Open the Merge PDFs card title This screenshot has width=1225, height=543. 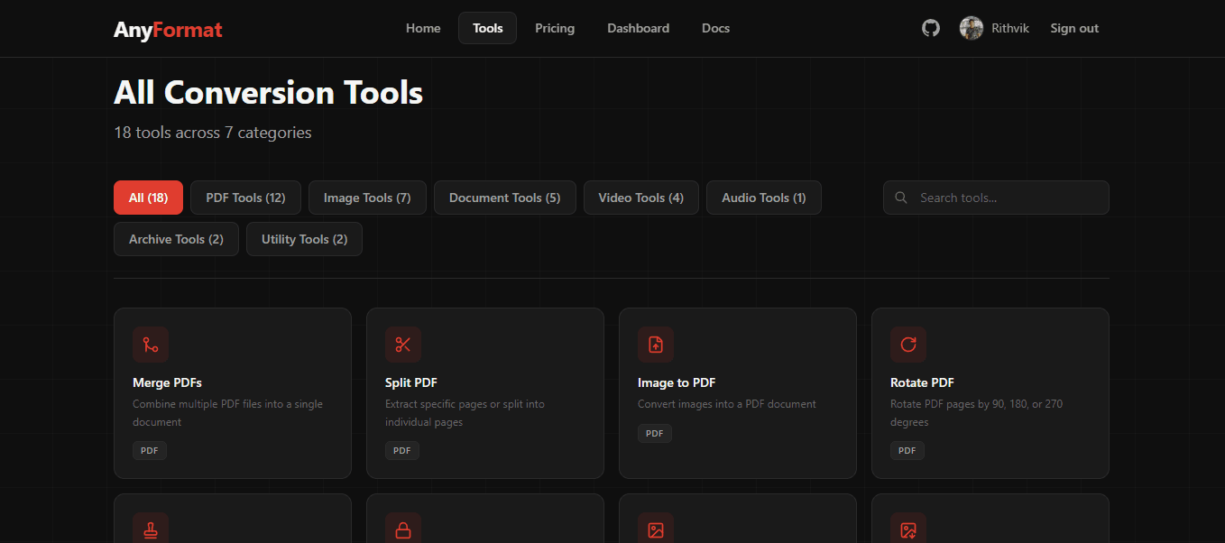(x=167, y=382)
